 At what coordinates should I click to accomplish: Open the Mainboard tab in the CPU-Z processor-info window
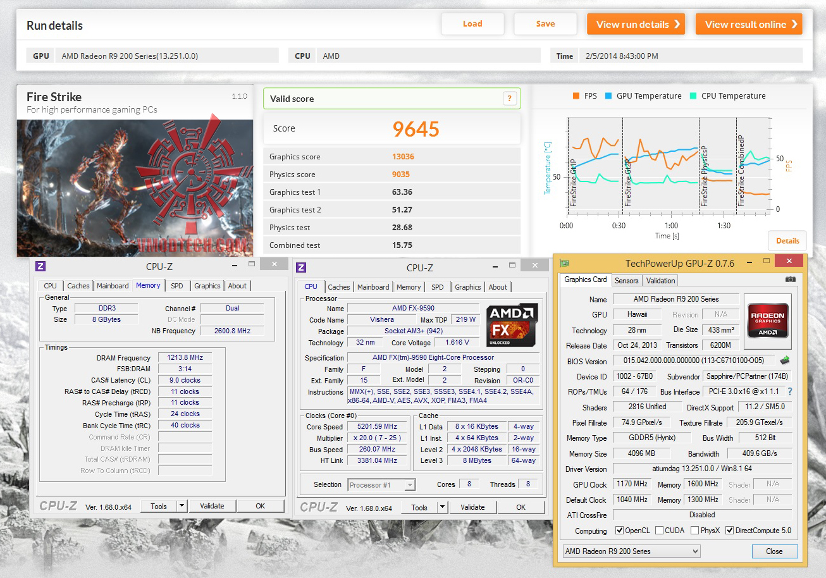pyautogui.click(x=373, y=287)
